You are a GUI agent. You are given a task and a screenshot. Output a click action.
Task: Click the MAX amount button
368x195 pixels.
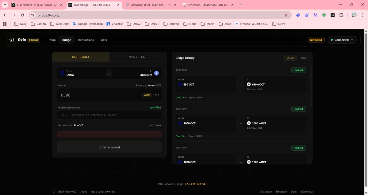coord(147,95)
